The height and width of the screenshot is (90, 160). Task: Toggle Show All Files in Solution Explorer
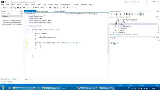click(132, 14)
